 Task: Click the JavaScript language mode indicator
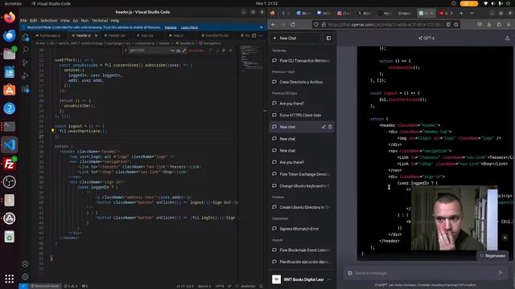click(248, 286)
